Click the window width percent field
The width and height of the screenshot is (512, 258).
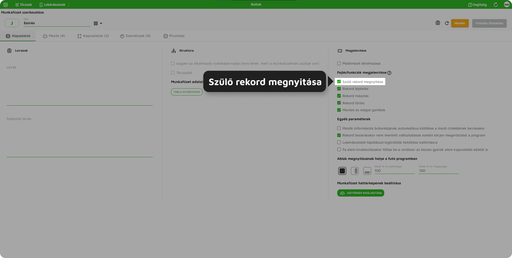tap(394, 171)
